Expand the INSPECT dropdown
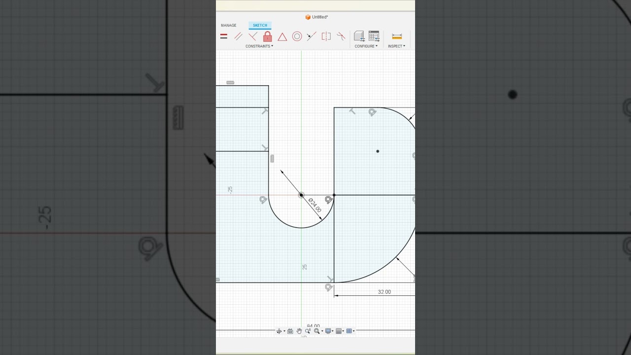This screenshot has height=355, width=631. [396, 46]
